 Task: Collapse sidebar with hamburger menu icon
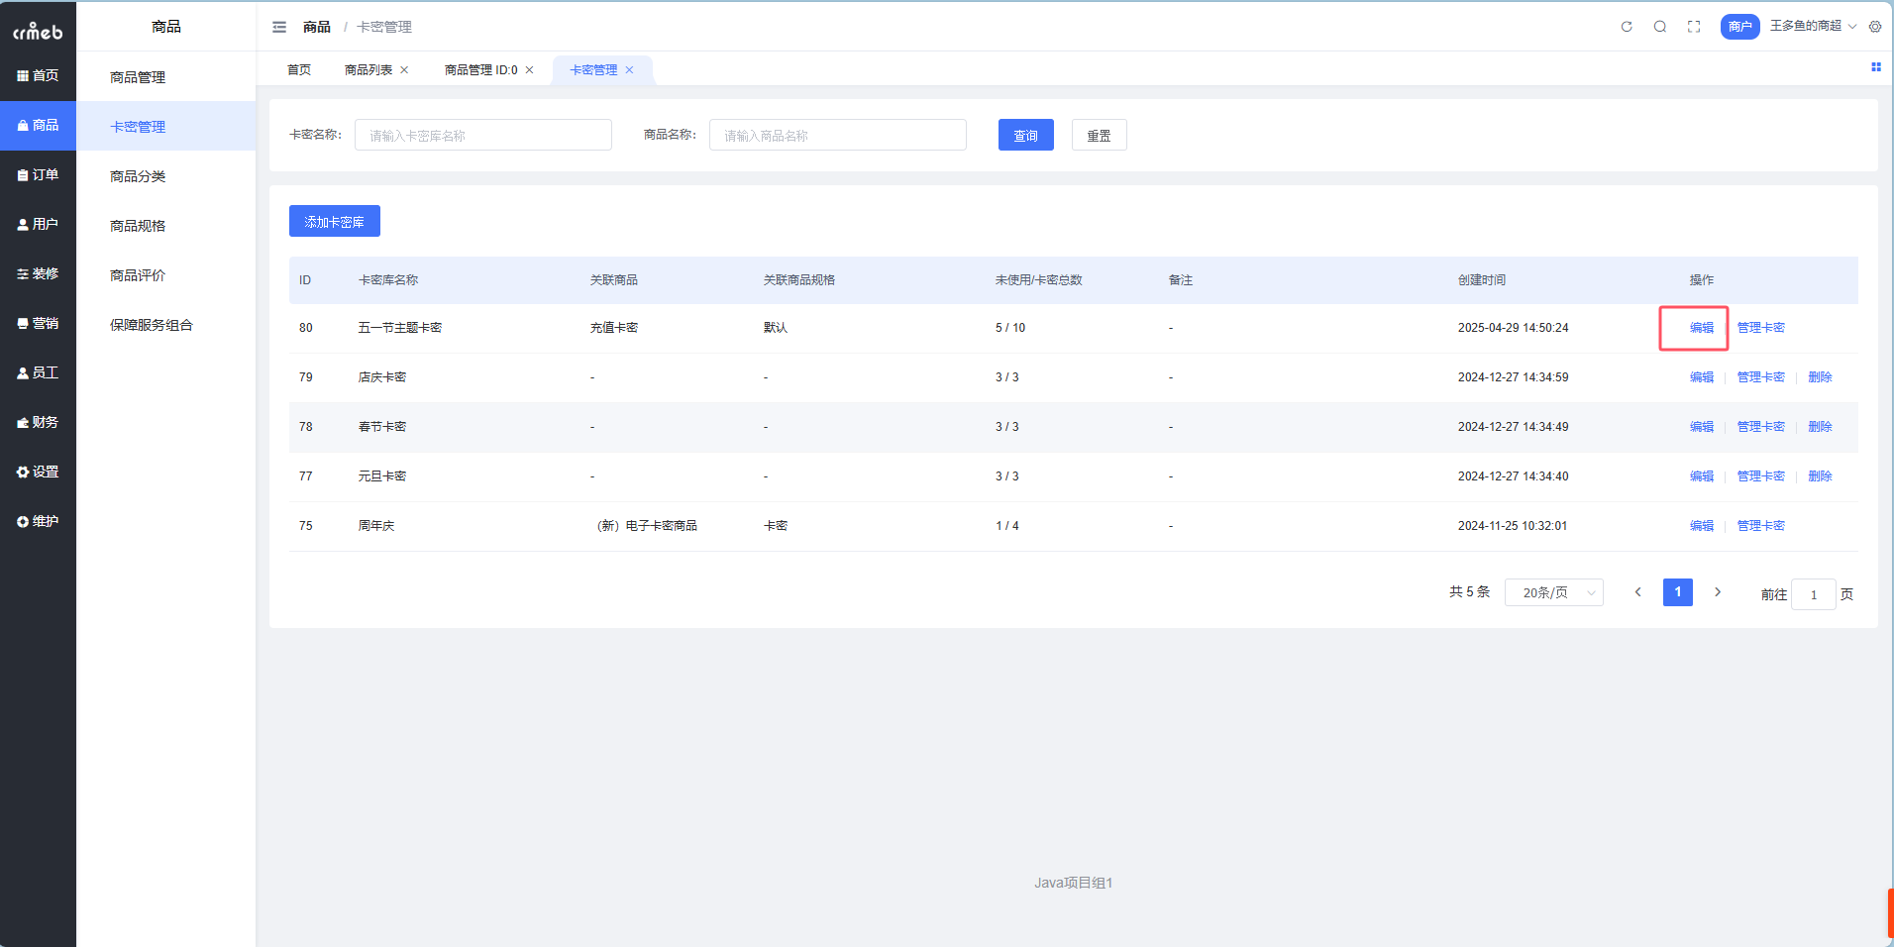click(279, 27)
